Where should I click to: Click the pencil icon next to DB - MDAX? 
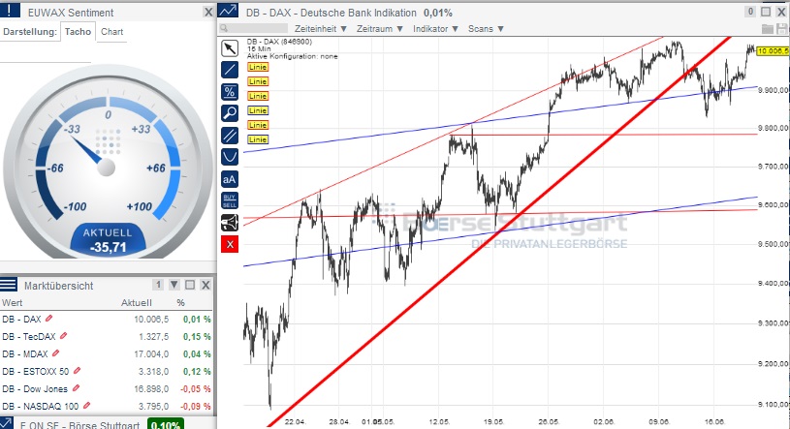(x=55, y=352)
